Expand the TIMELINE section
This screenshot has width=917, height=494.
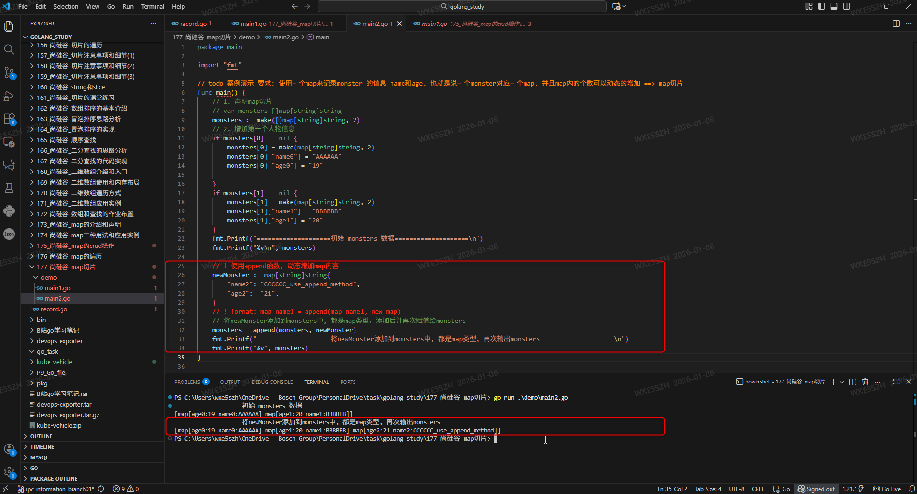92,447
